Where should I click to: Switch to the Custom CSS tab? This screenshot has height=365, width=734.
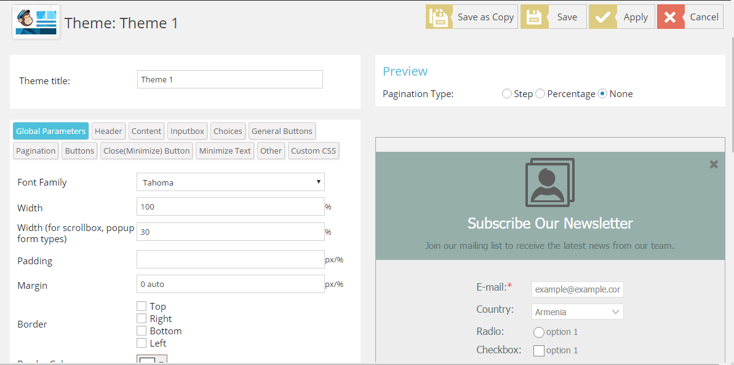[313, 151]
